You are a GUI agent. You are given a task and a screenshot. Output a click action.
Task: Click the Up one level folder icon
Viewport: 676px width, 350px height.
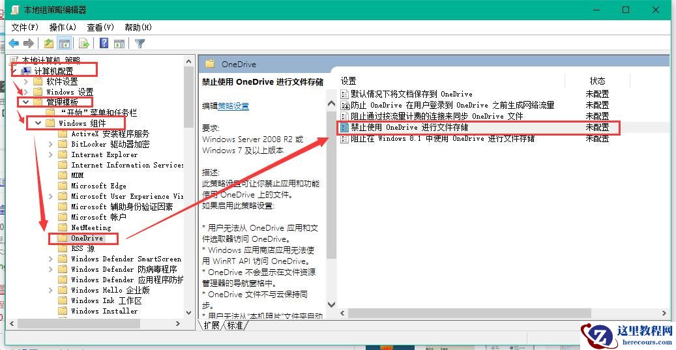click(49, 43)
